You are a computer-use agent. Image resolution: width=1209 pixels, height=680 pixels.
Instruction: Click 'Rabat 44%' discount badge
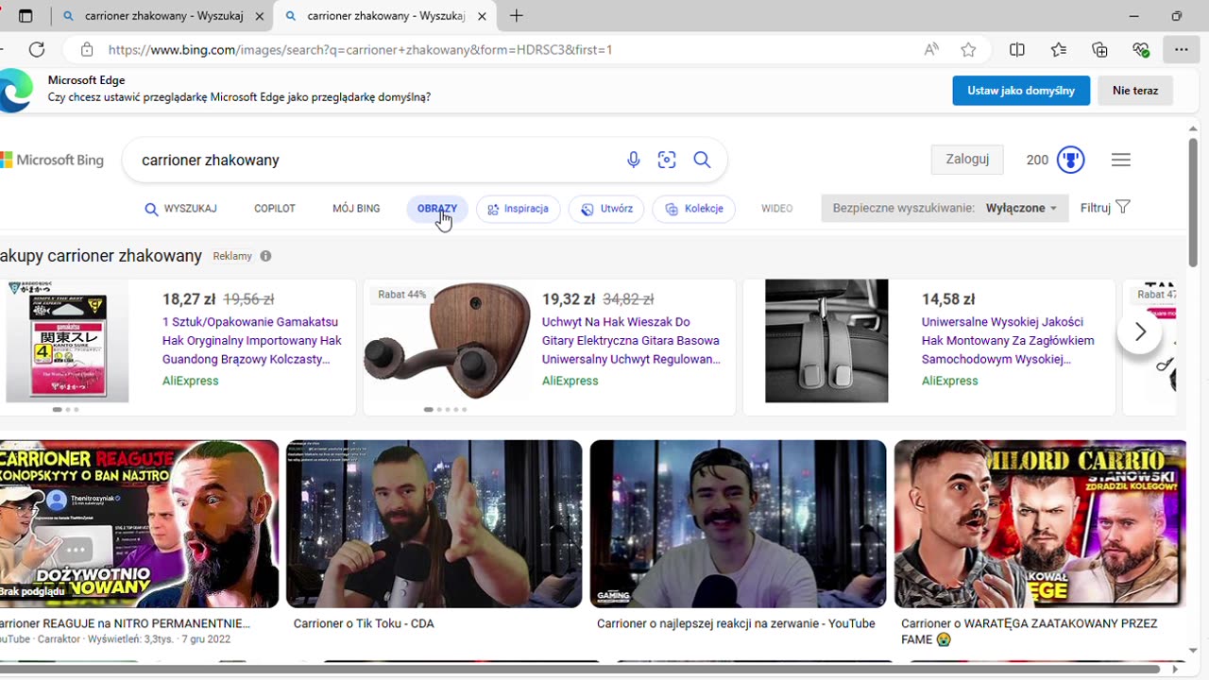pyautogui.click(x=402, y=295)
